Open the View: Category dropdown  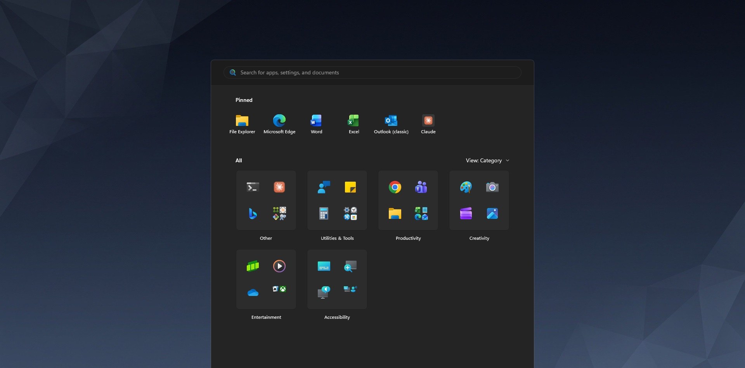pos(488,160)
